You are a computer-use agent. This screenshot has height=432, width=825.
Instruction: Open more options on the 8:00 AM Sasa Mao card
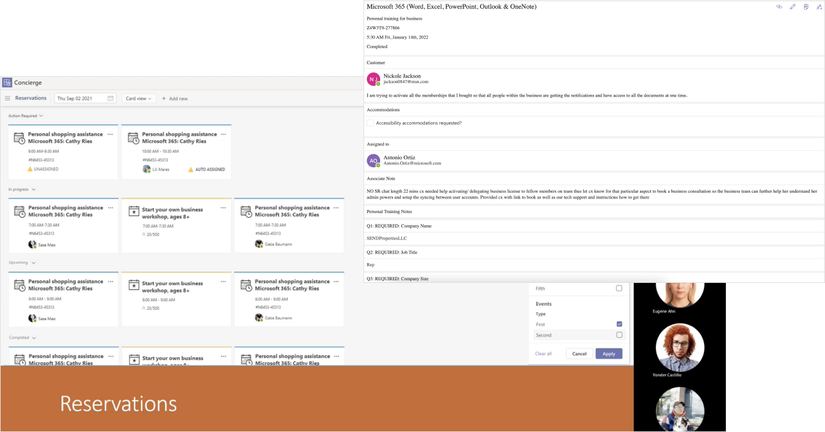coord(110,282)
